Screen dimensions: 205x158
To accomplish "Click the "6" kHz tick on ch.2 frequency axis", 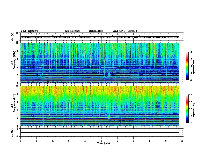I will pyautogui.click(x=18, y=102).
